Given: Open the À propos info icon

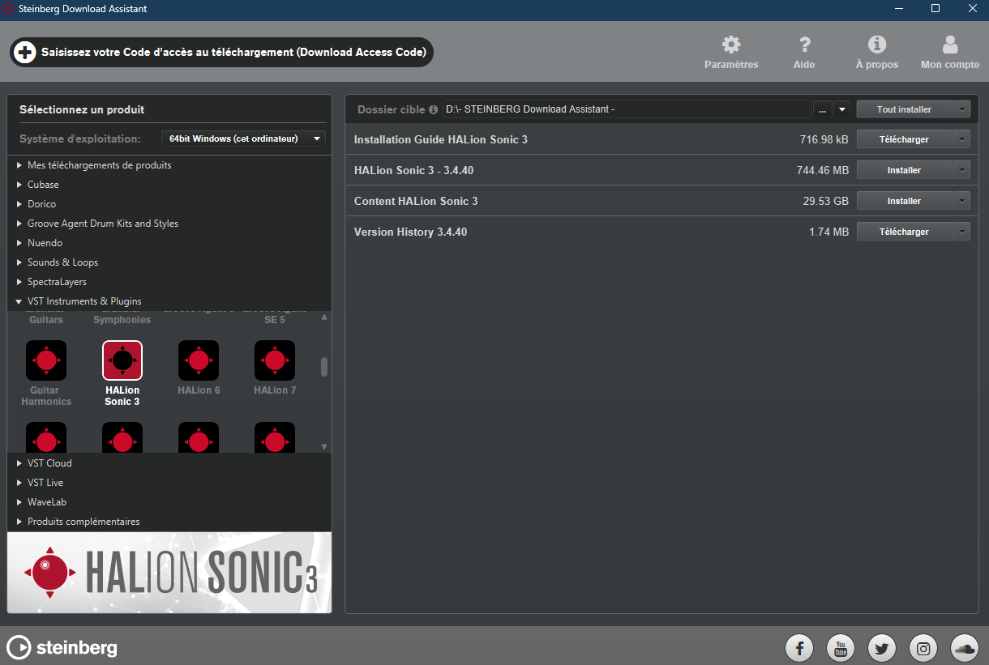Looking at the screenshot, I should click(877, 45).
